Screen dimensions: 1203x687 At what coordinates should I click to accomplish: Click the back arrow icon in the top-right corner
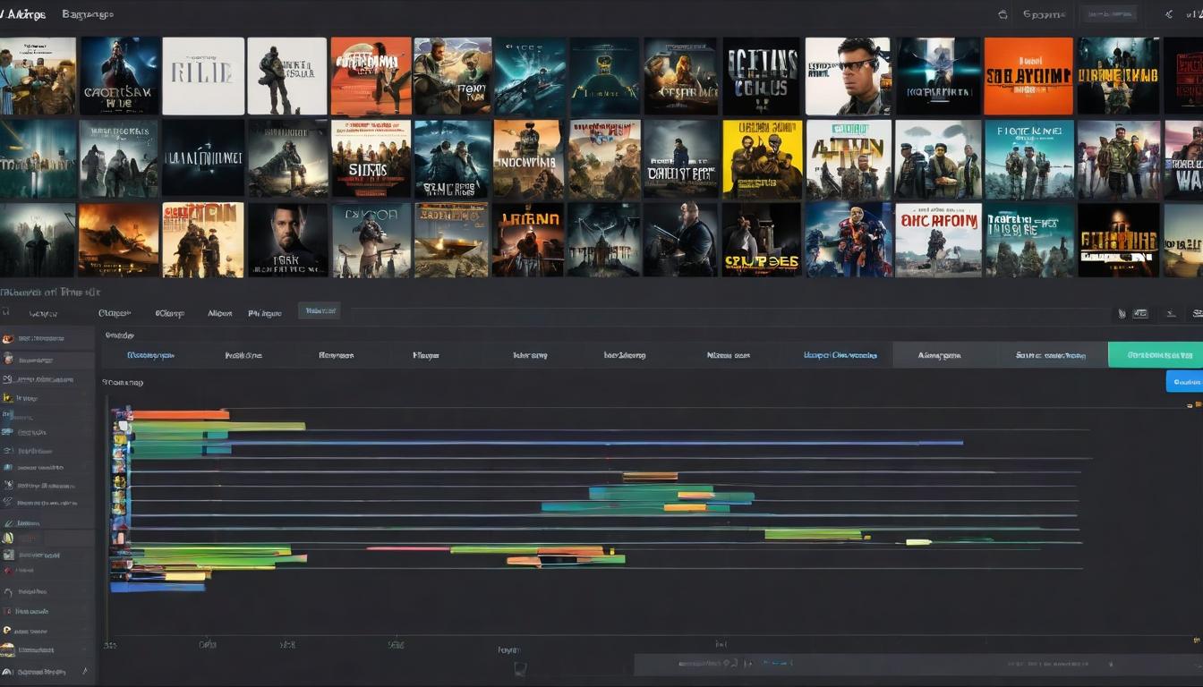click(x=1169, y=13)
